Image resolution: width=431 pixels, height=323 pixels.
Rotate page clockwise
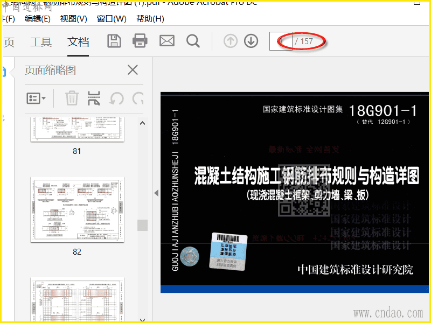click(x=138, y=99)
